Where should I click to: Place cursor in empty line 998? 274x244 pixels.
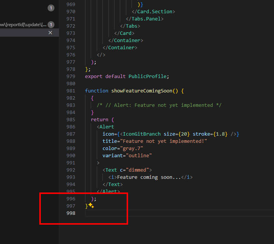coord(180,213)
